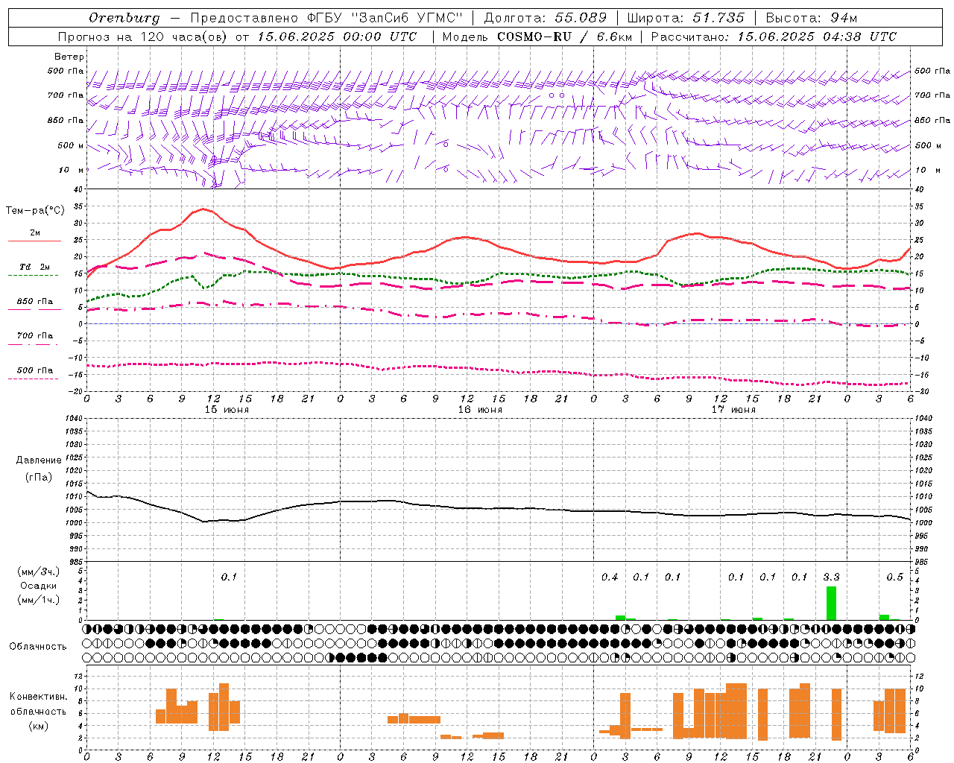Click the 'Конвективн.' convective label
The width and height of the screenshot is (954, 763).
click(x=39, y=697)
